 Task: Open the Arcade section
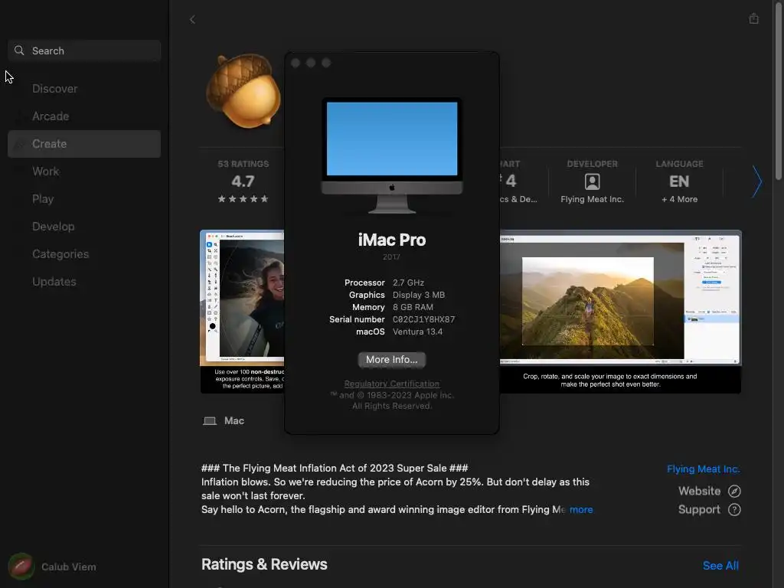(51, 116)
